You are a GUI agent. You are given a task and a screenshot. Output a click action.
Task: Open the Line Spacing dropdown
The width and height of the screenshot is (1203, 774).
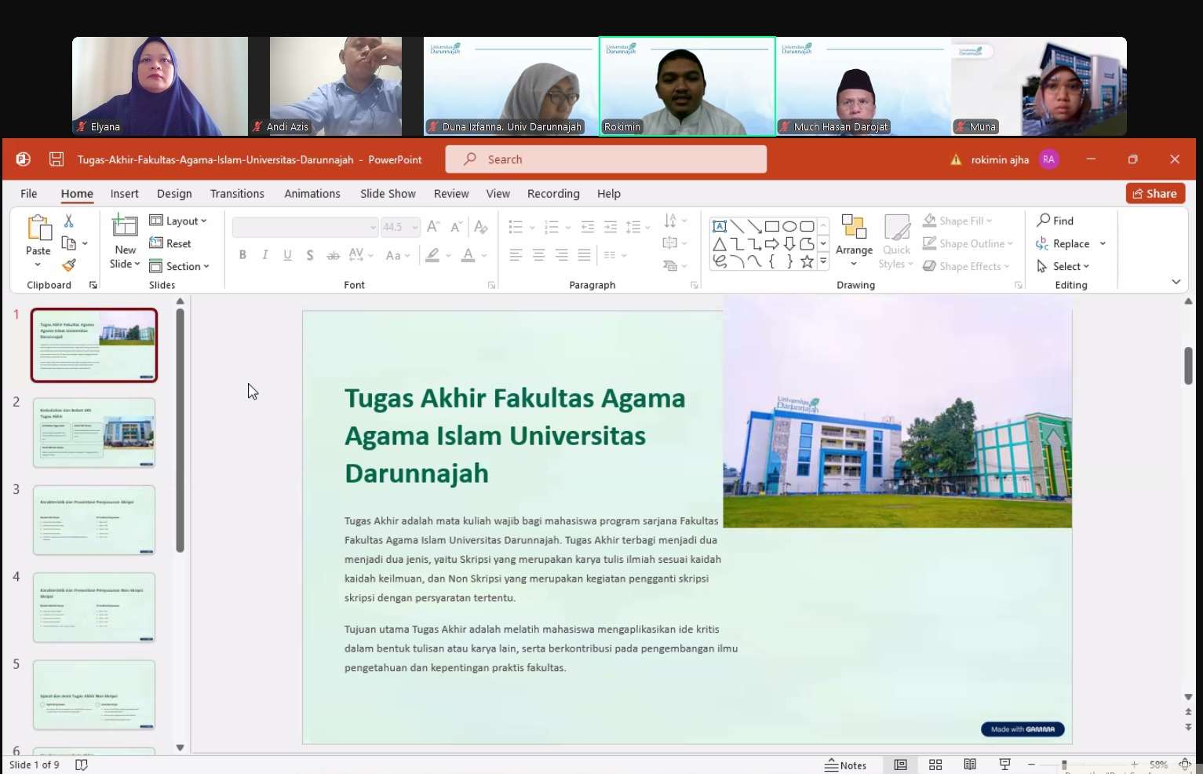(637, 227)
